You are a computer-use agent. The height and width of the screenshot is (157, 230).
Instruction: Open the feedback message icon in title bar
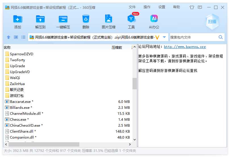200,7
